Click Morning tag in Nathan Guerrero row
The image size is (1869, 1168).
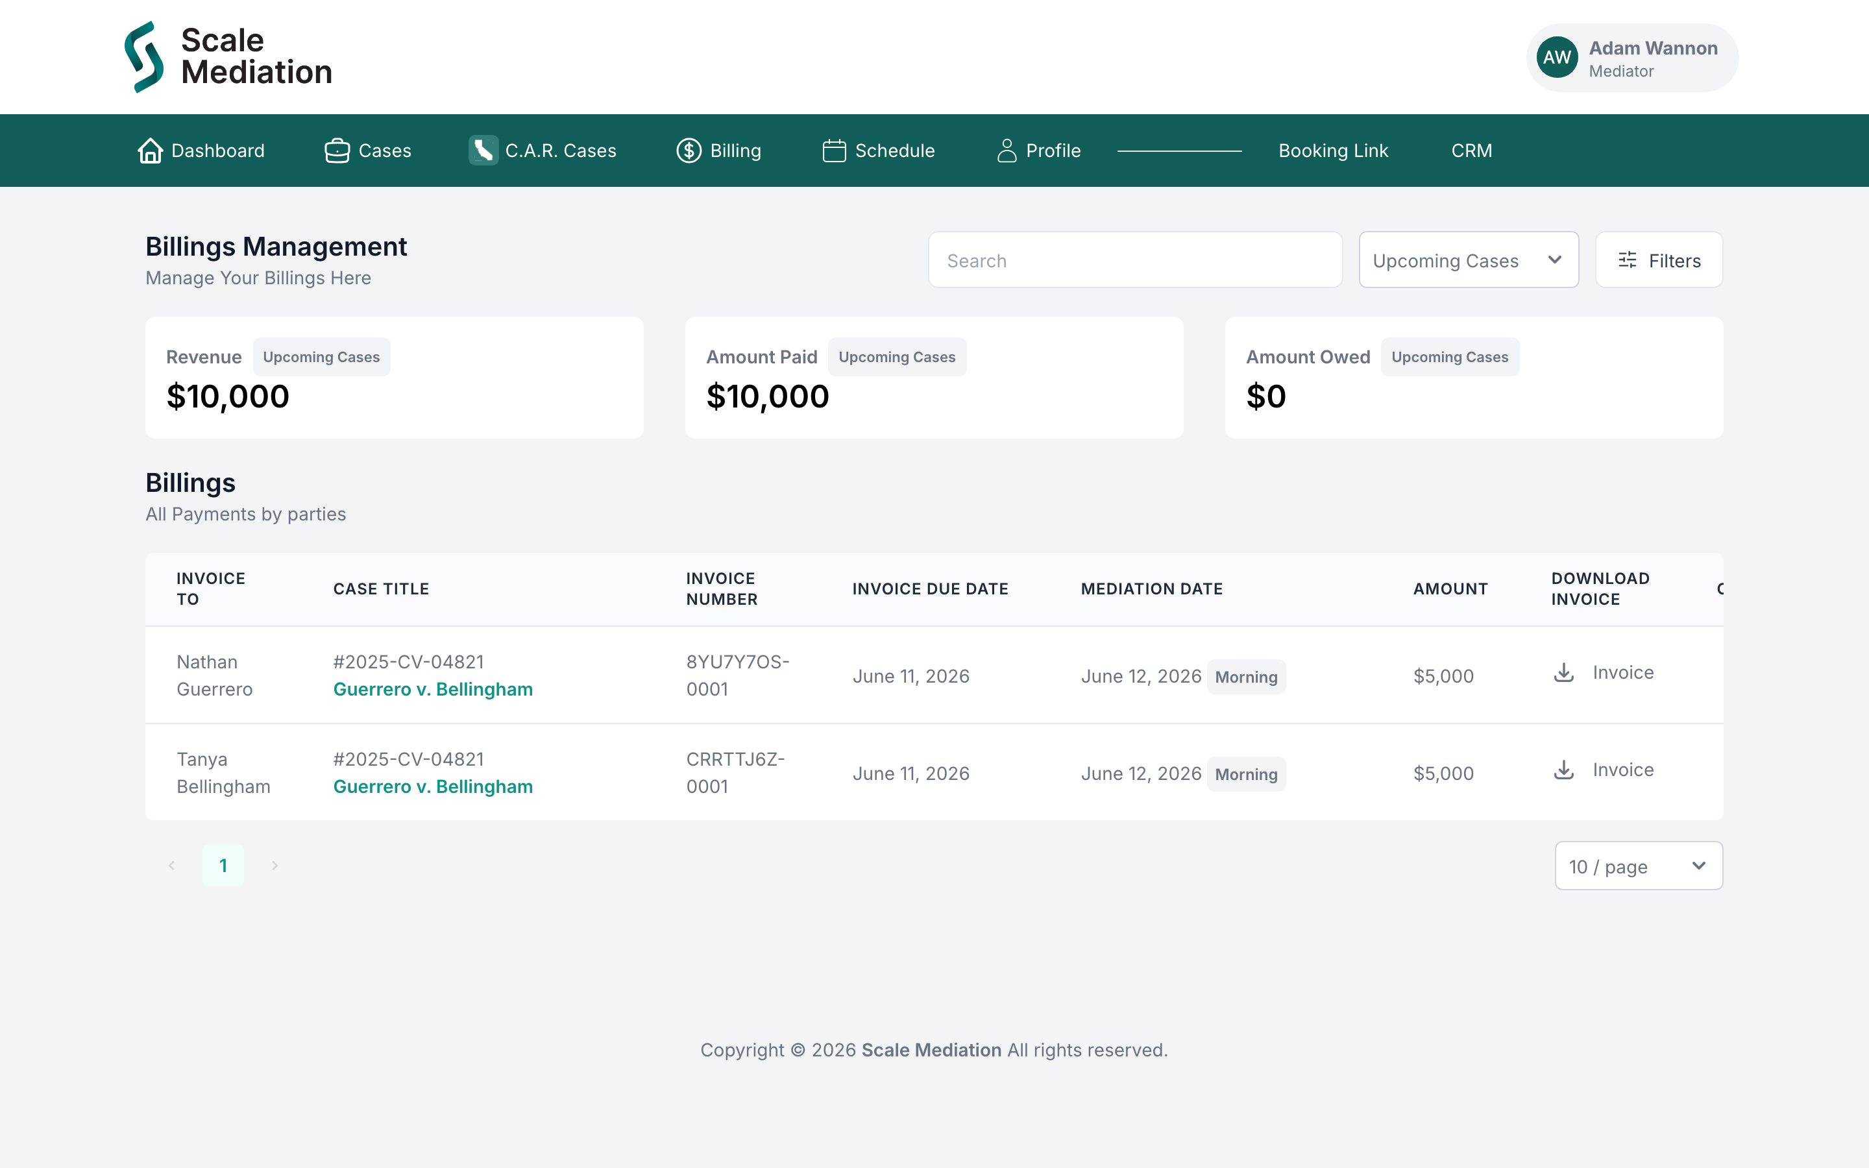pos(1246,677)
